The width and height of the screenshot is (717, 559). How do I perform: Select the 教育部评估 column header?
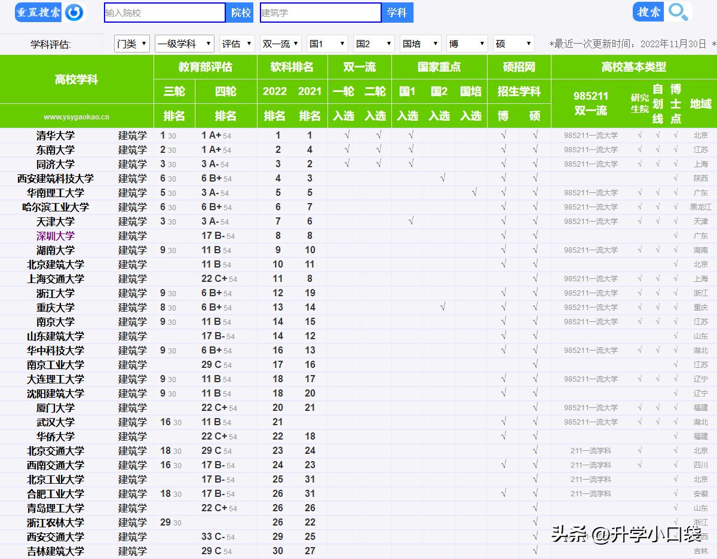coord(205,67)
